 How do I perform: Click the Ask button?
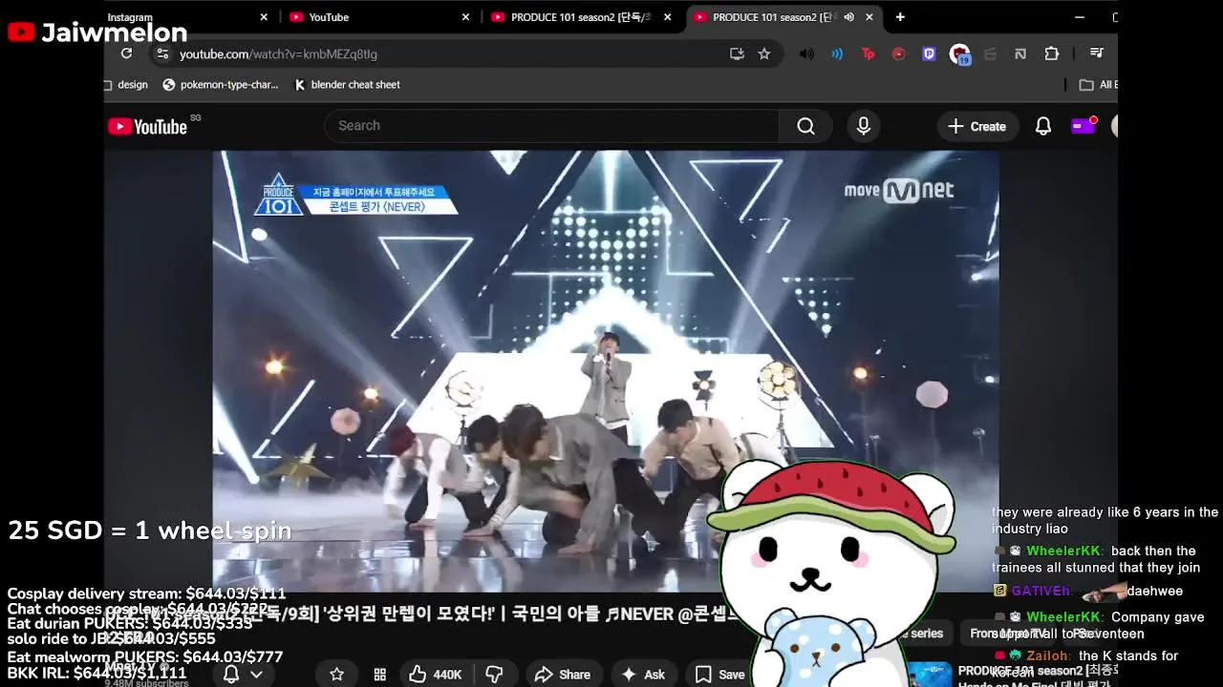pyautogui.click(x=642, y=675)
